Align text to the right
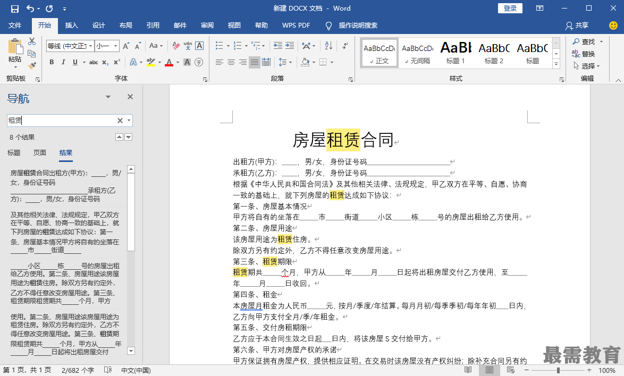 (243, 63)
